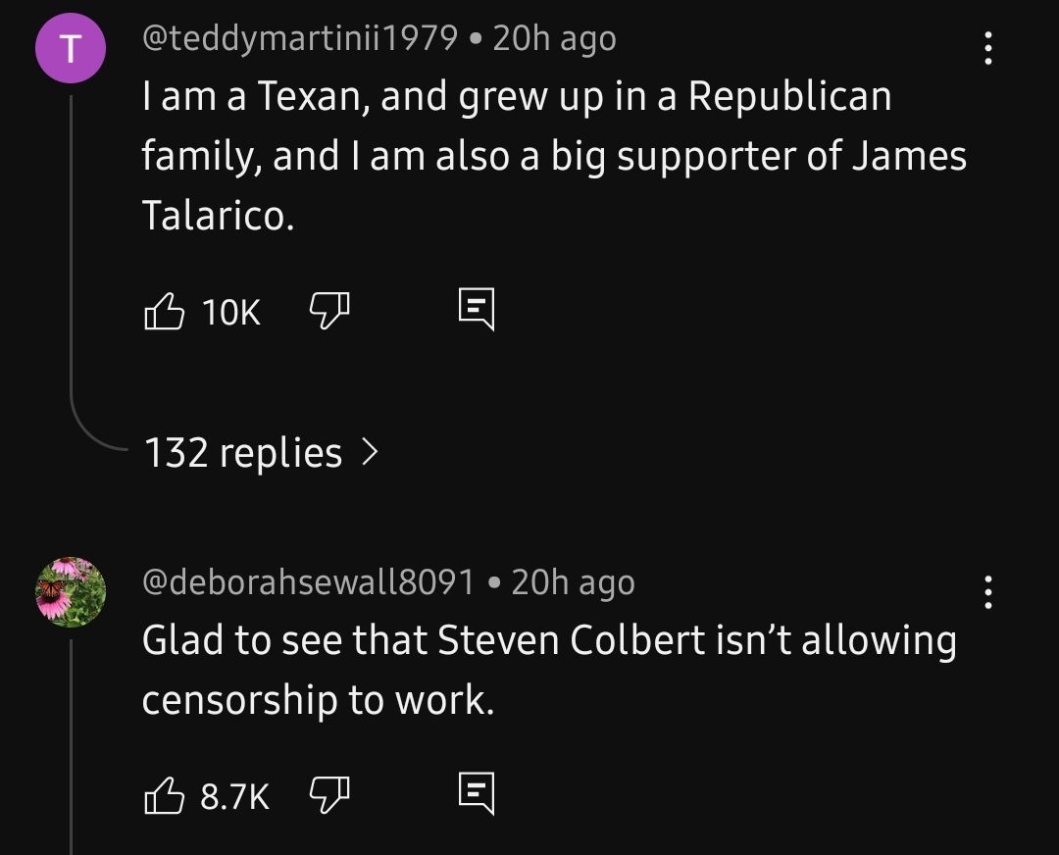Like the comment by teddymartinii1979
Screen dimensions: 1059x855
point(165,312)
